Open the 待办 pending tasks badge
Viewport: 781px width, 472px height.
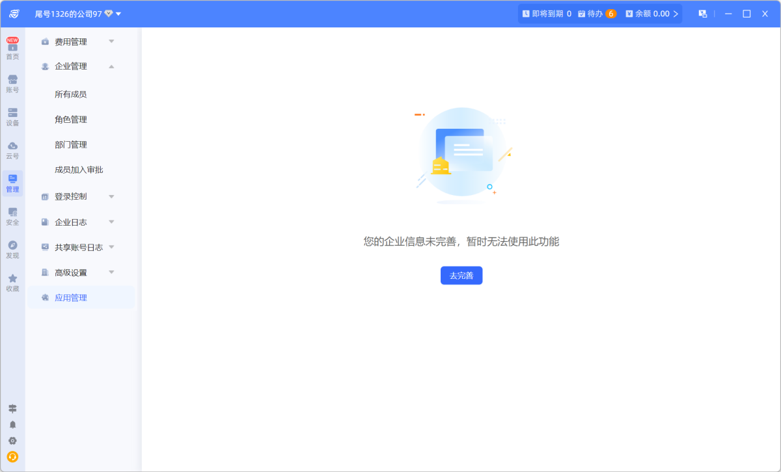click(597, 13)
